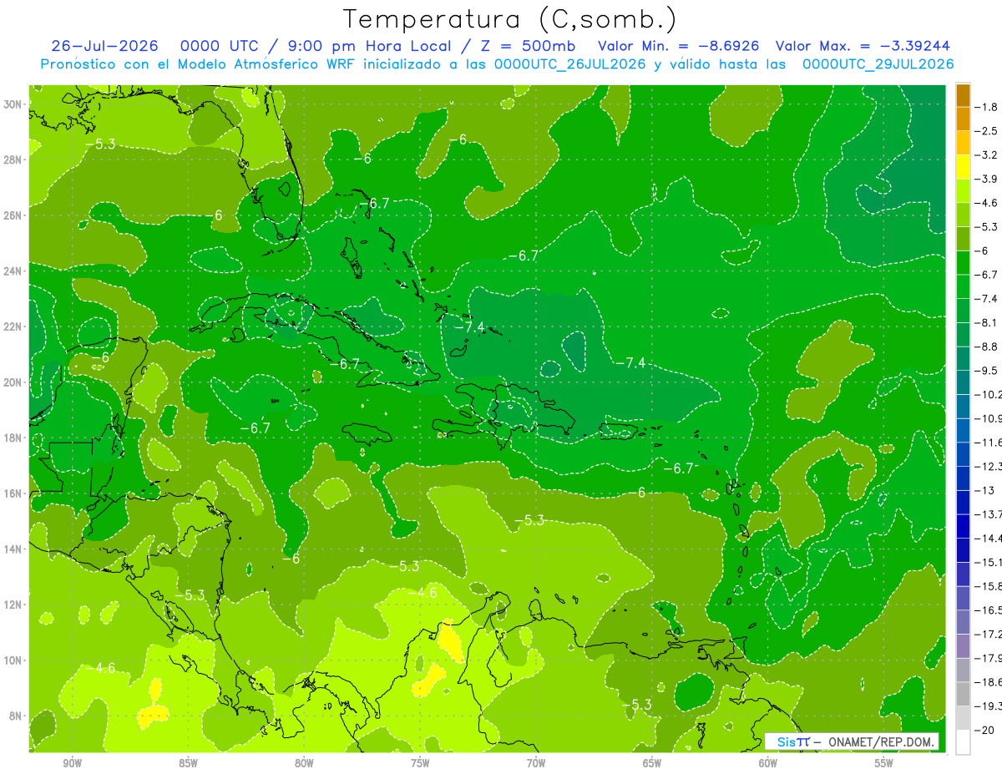Click the 75W longitude axis label
The image size is (1002, 774).
pyautogui.click(x=420, y=763)
